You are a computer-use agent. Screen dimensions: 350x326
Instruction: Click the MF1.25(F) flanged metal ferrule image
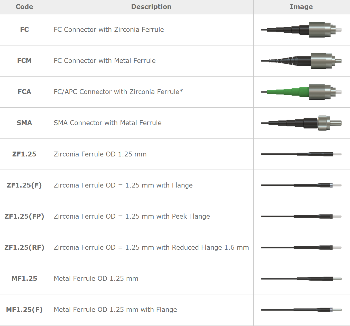coord(301,310)
